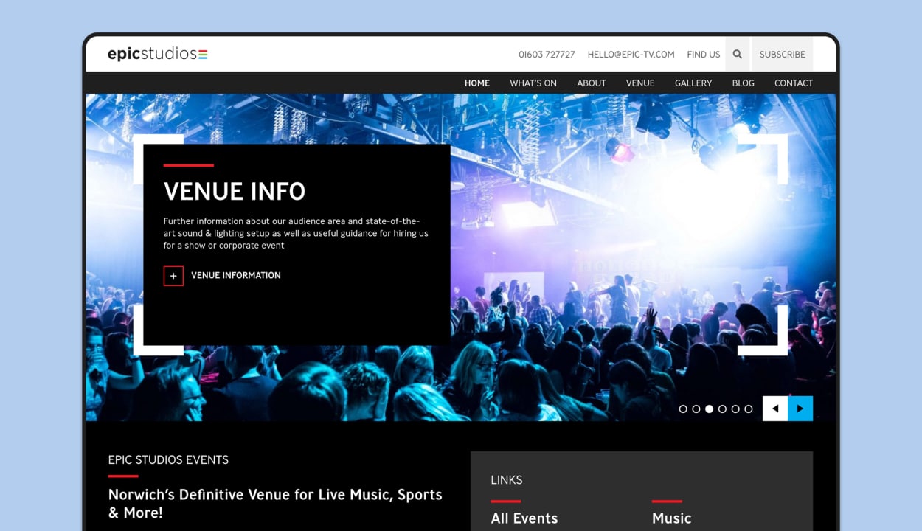This screenshot has width=922, height=531.
Task: Click the Epic Studios Events heading
Action: click(168, 460)
